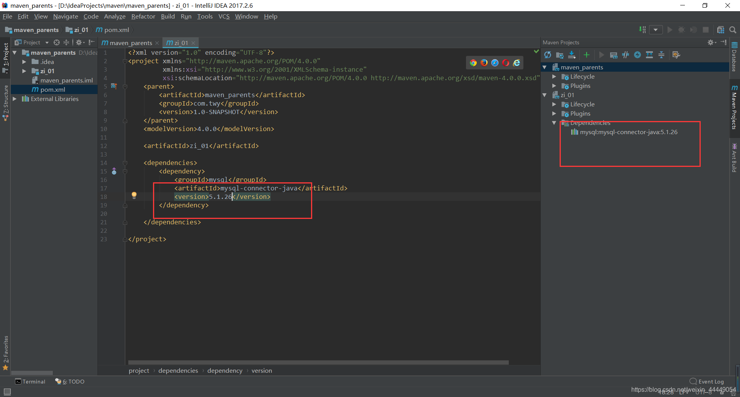Open TODO tool window

(x=70, y=382)
